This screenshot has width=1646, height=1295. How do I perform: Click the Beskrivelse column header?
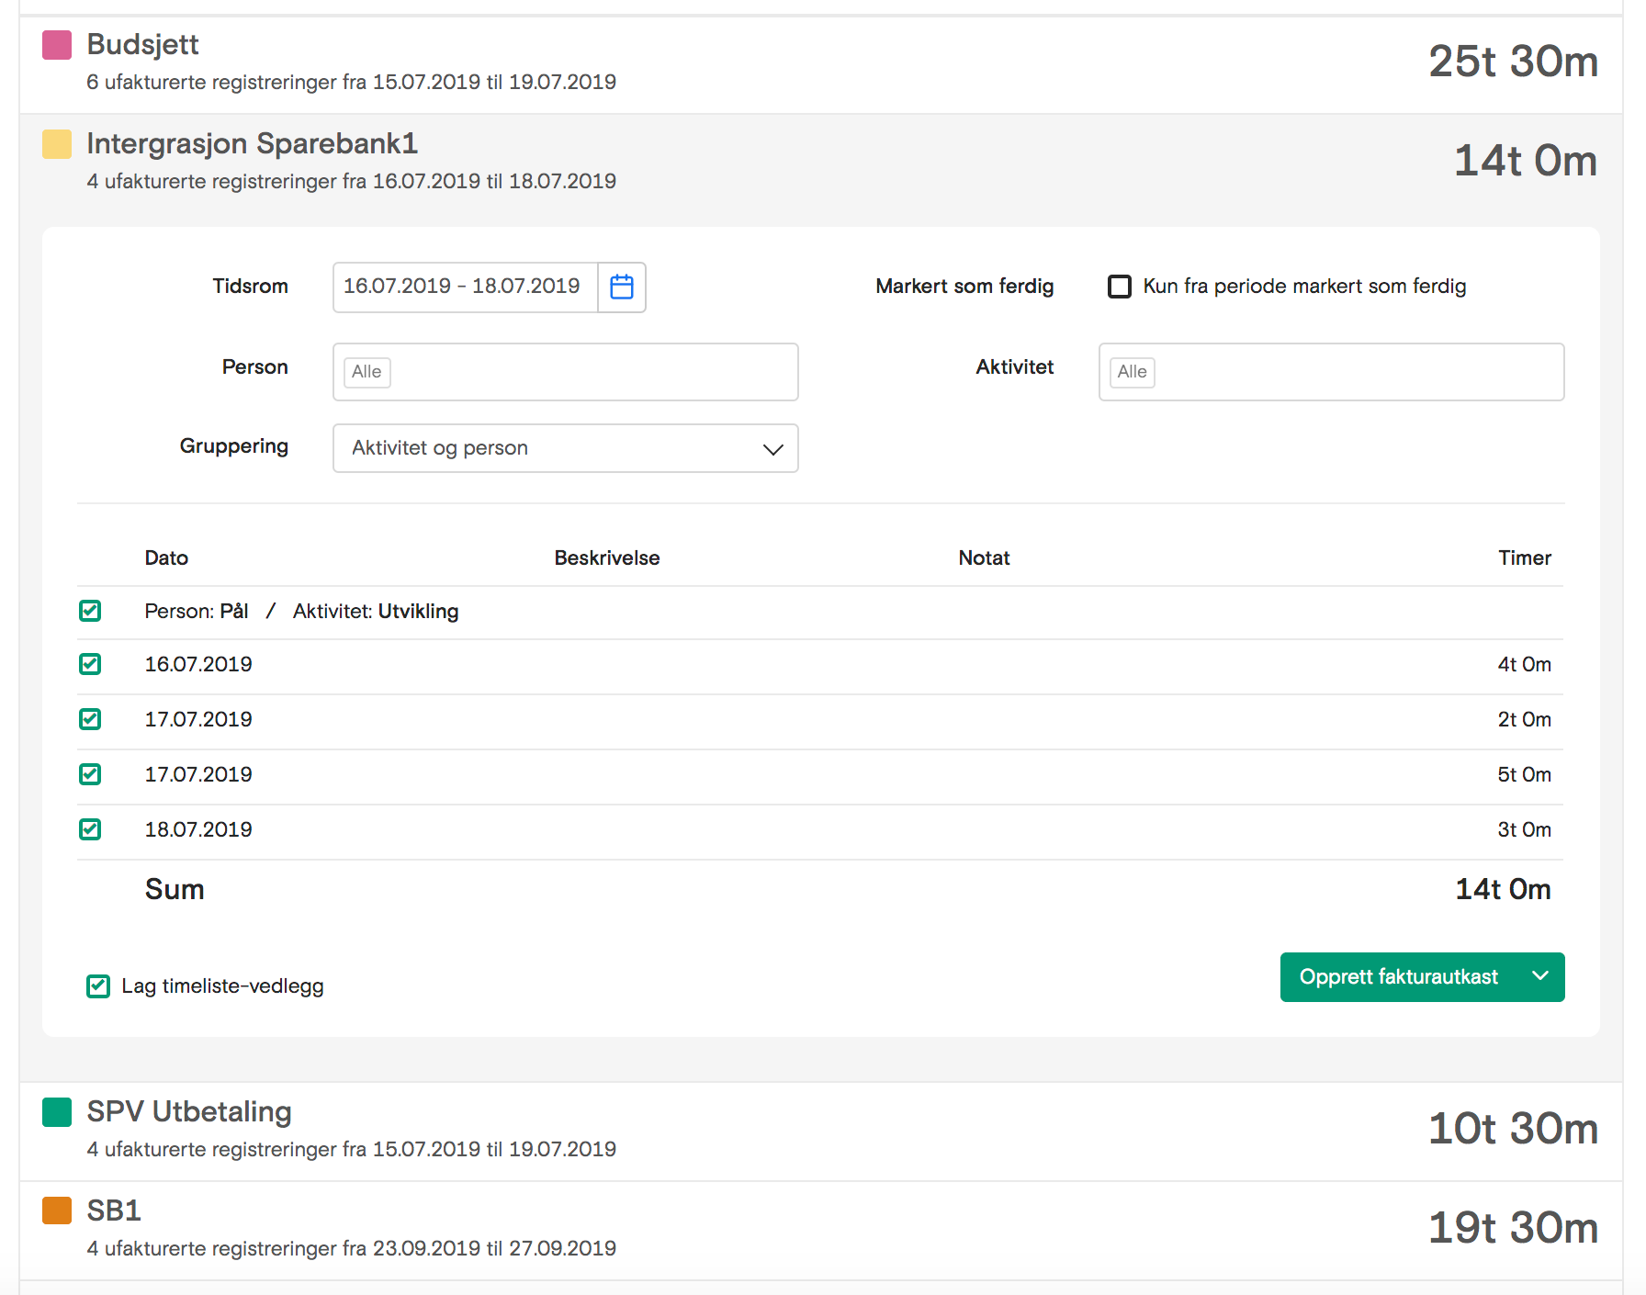coord(607,557)
